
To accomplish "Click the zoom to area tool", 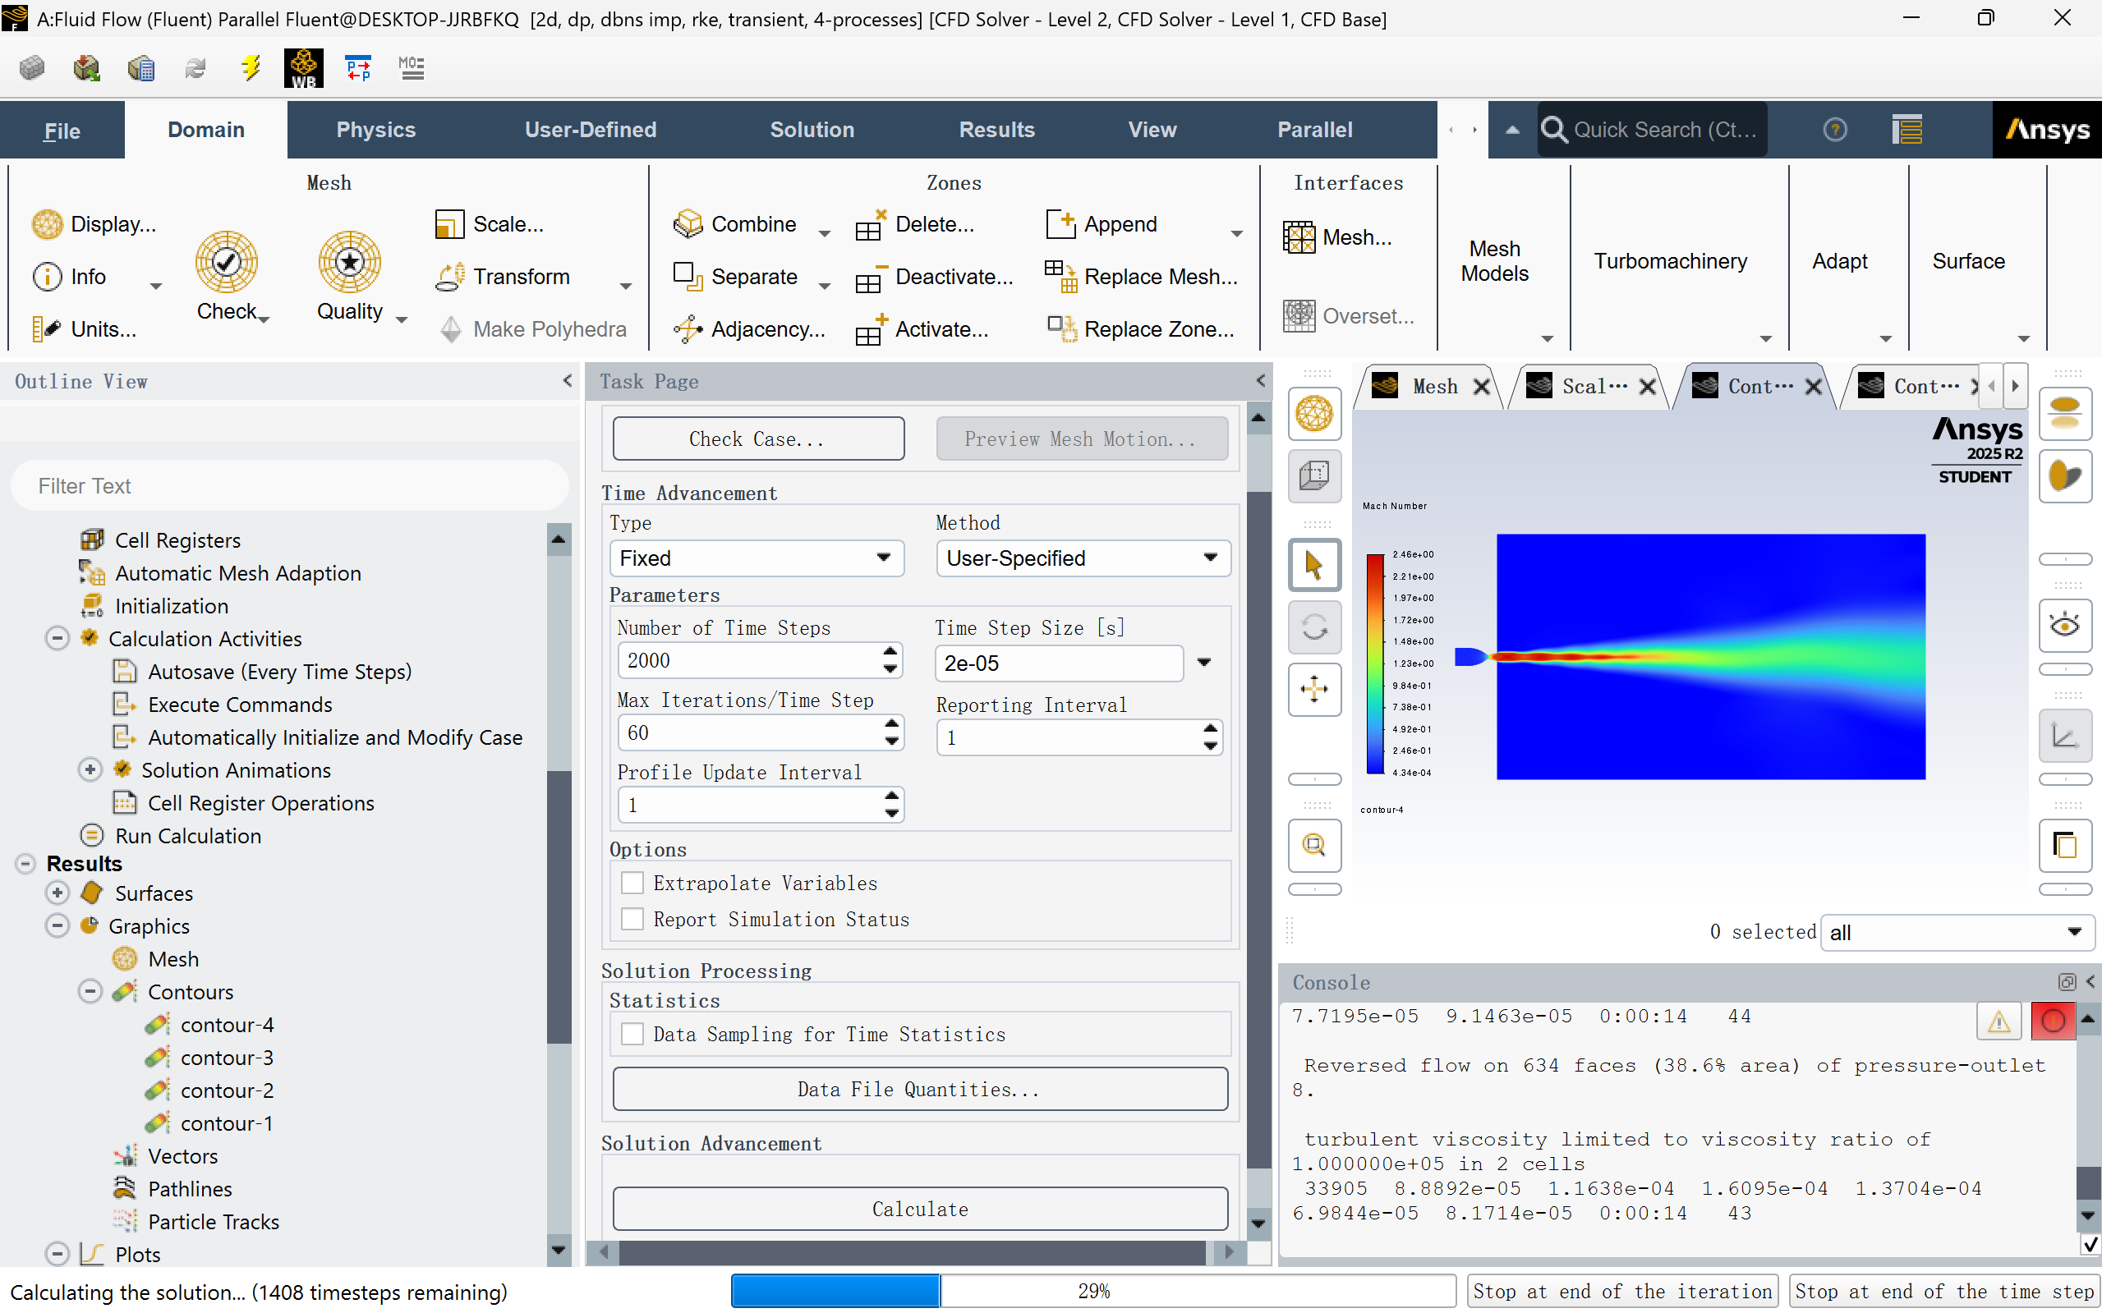I will coord(1314,845).
